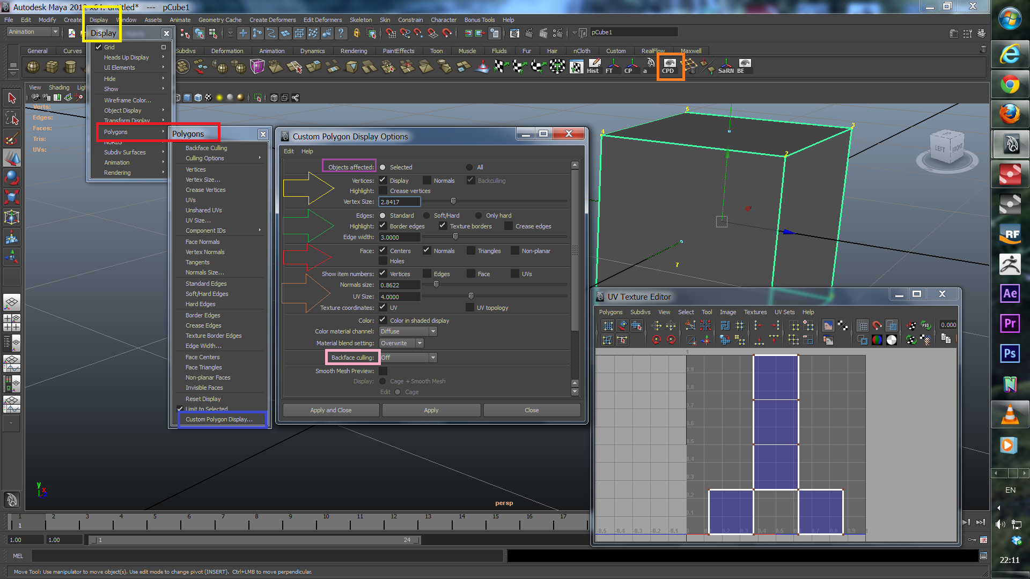Open Photoshop from the taskbar

click(1010, 353)
